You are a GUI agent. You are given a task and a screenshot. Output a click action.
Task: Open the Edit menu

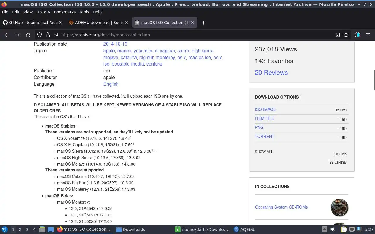[x=16, y=12]
